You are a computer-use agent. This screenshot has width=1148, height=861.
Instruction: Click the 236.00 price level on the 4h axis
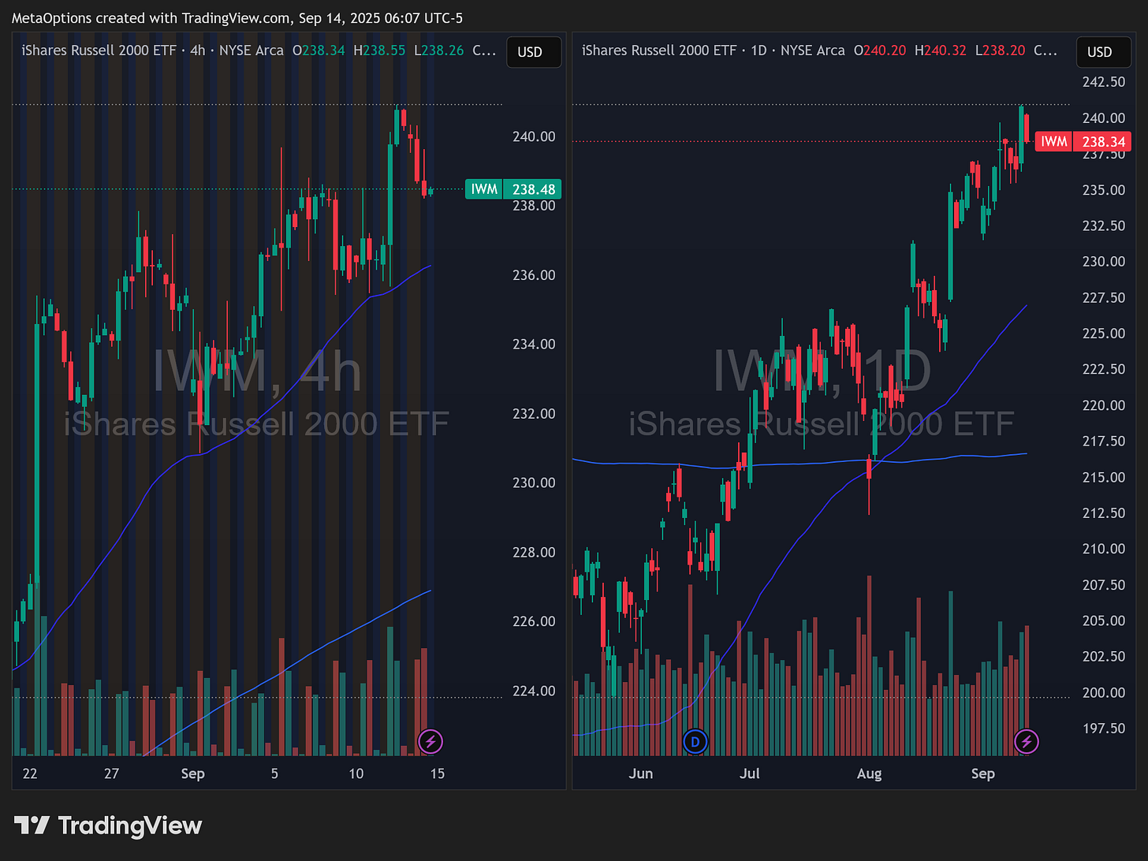click(x=534, y=275)
